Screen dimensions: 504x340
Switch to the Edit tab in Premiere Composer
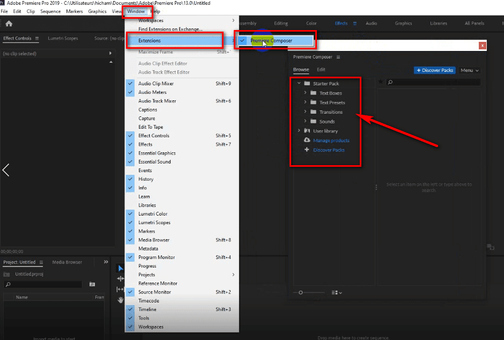[321, 70]
